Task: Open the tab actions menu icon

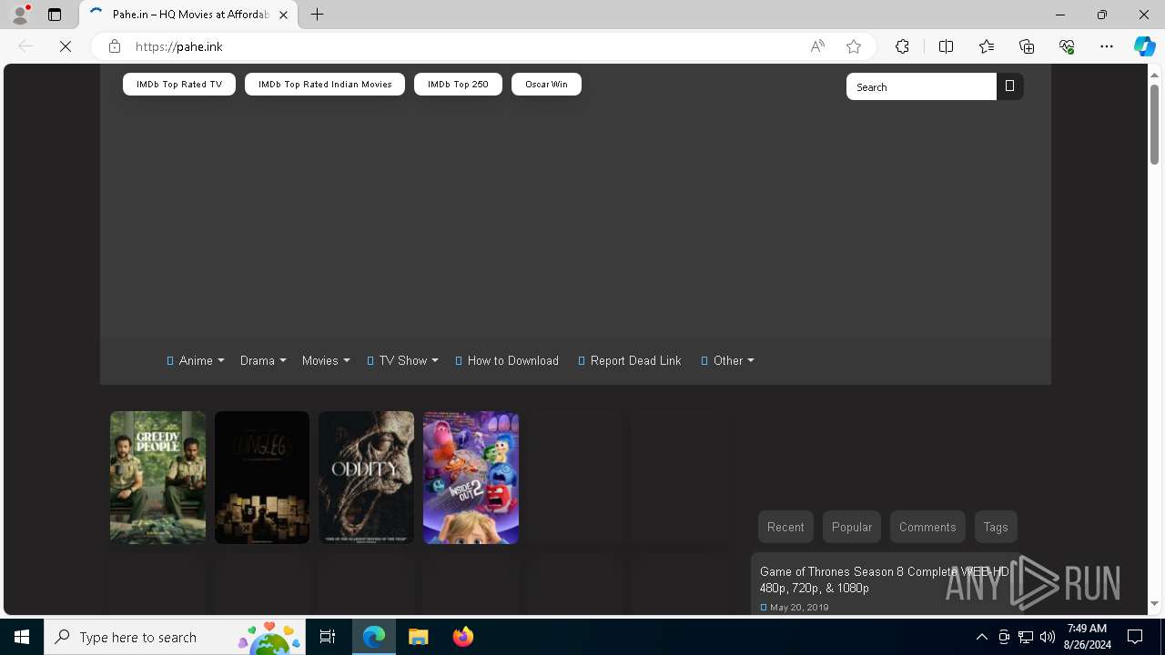Action: click(x=55, y=15)
